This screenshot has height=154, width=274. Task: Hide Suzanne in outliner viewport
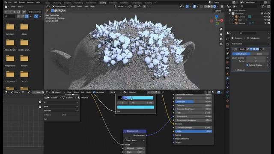click(x=265, y=23)
